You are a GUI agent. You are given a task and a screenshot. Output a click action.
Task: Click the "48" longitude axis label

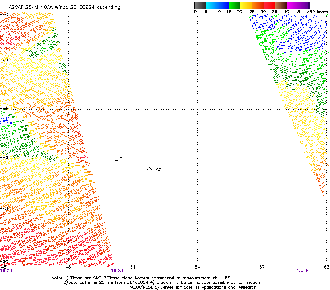coord(68,267)
